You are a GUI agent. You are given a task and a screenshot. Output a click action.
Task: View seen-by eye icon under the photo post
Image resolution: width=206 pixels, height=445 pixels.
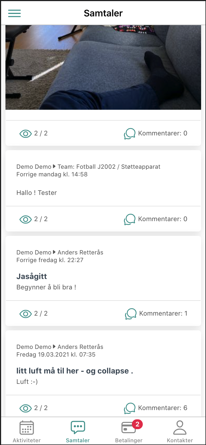point(26,133)
